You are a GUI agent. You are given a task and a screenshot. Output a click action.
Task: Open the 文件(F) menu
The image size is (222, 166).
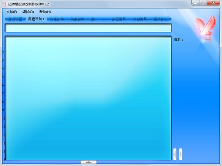pyautogui.click(x=11, y=12)
